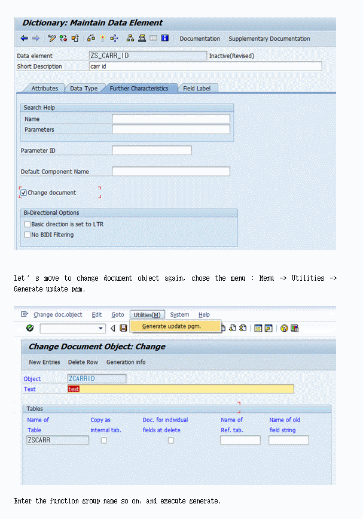Viewport: 363px width, 519px height.
Task: Click the ZCARRID object field
Action: click(x=96, y=378)
